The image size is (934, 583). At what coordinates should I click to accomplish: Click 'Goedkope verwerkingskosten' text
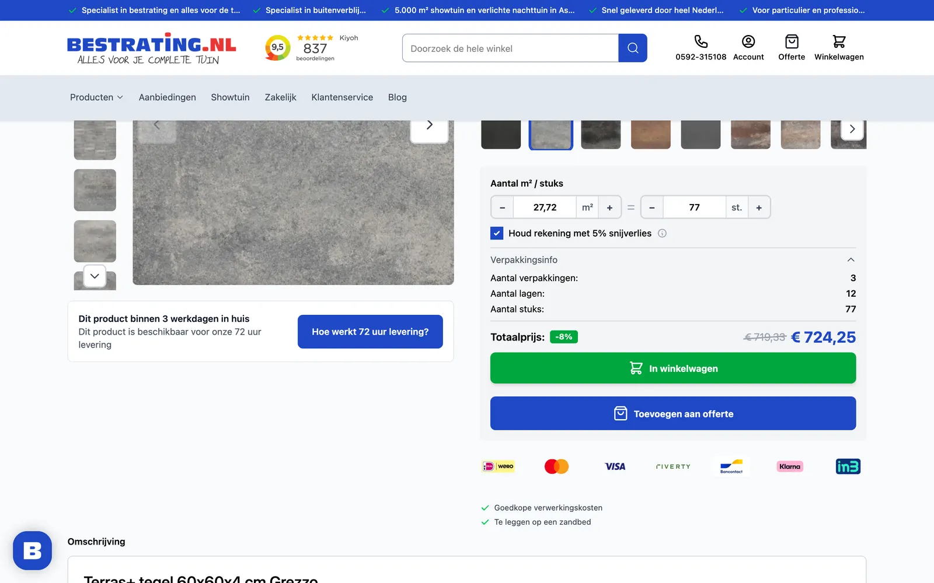pyautogui.click(x=548, y=508)
